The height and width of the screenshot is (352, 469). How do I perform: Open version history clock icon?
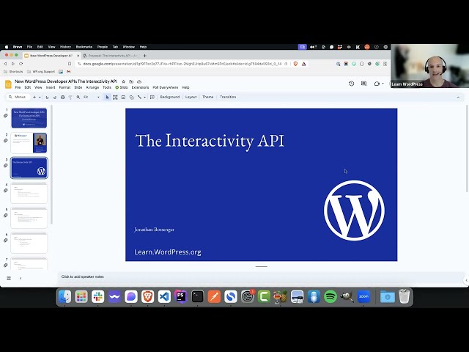[352, 84]
